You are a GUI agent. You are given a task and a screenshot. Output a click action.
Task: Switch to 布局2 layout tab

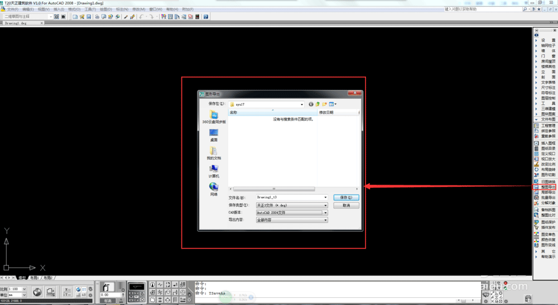coord(48,278)
